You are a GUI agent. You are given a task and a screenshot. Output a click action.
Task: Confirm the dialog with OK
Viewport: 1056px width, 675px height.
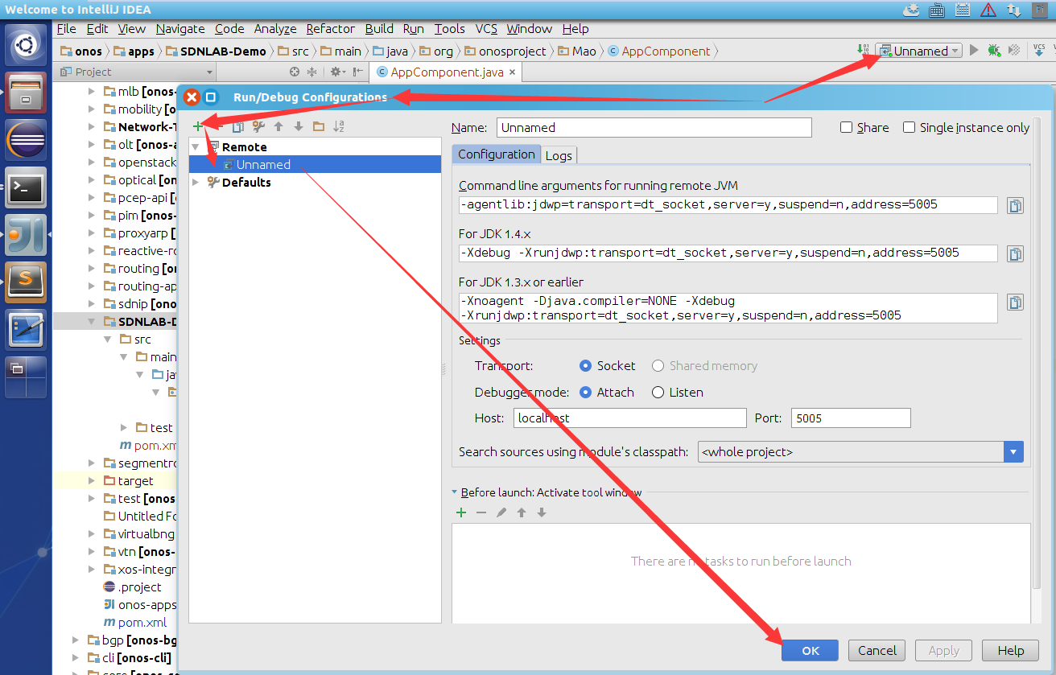pos(810,651)
